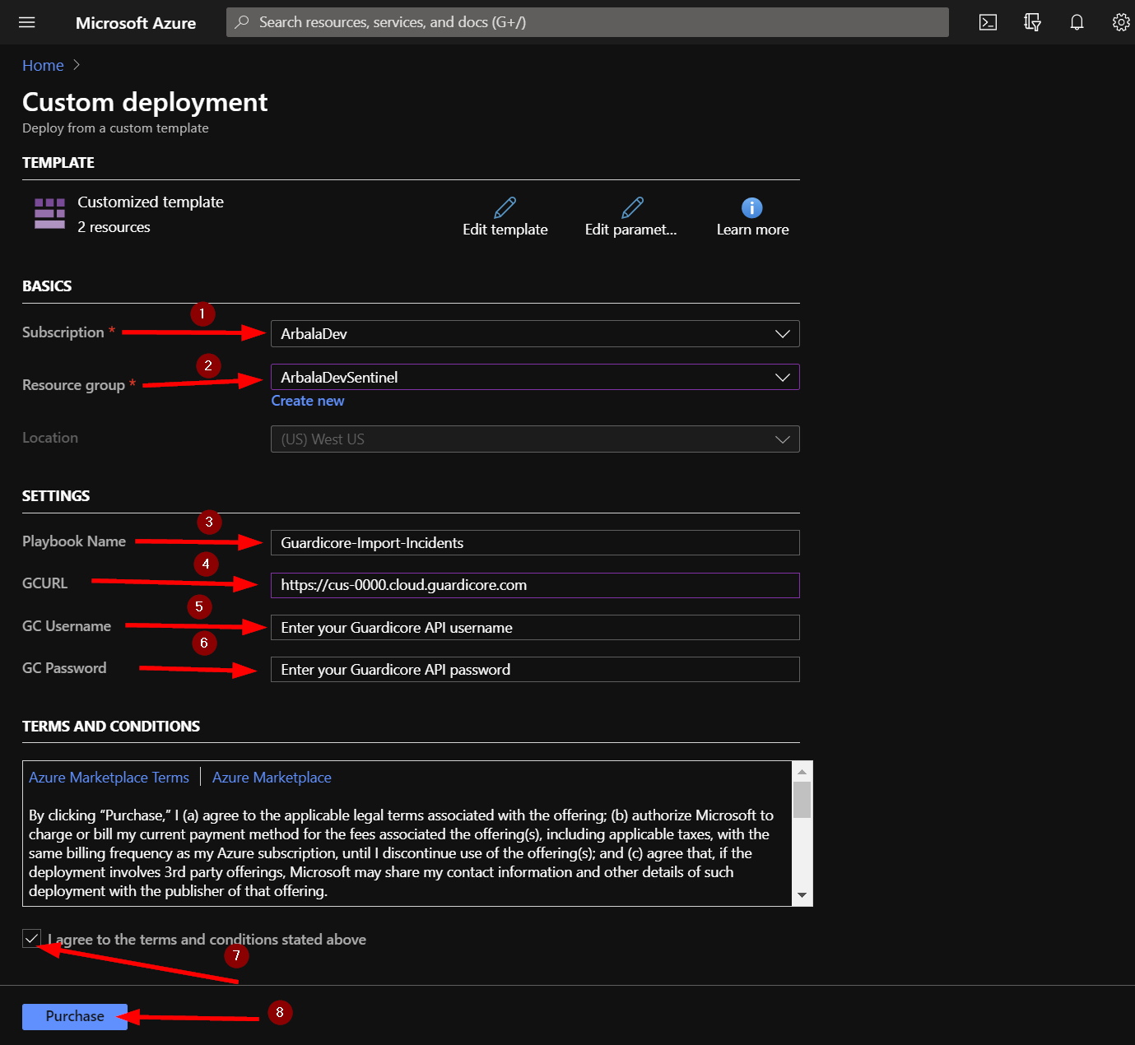
Task: Toggle the agree to terms checkbox
Action: [31, 938]
